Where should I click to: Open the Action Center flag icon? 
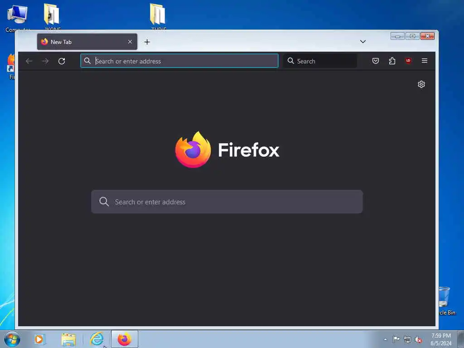tap(396, 339)
